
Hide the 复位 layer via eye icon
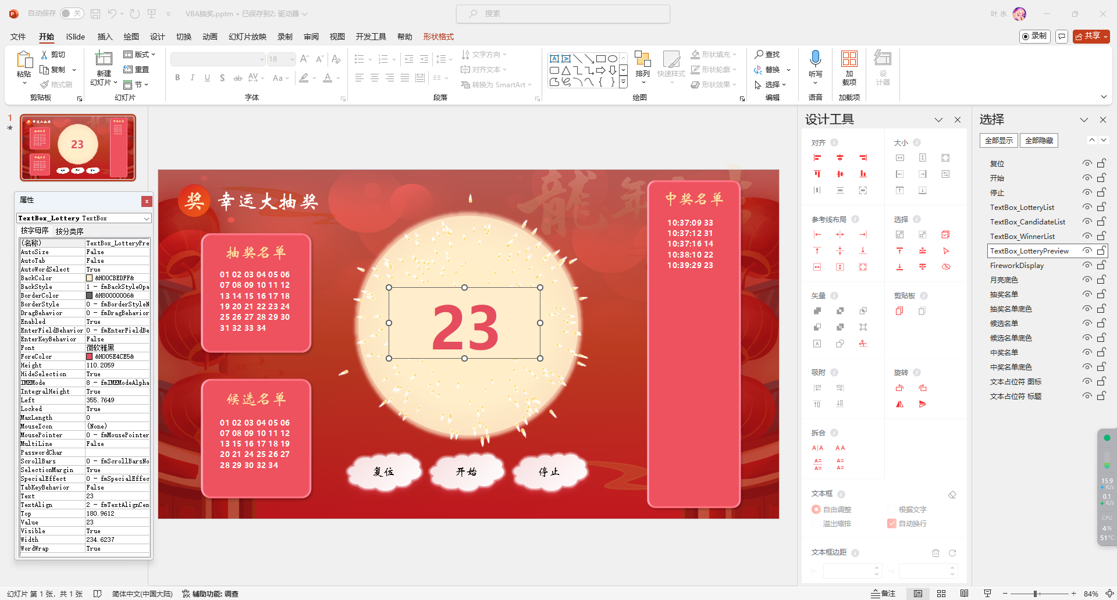pos(1086,163)
